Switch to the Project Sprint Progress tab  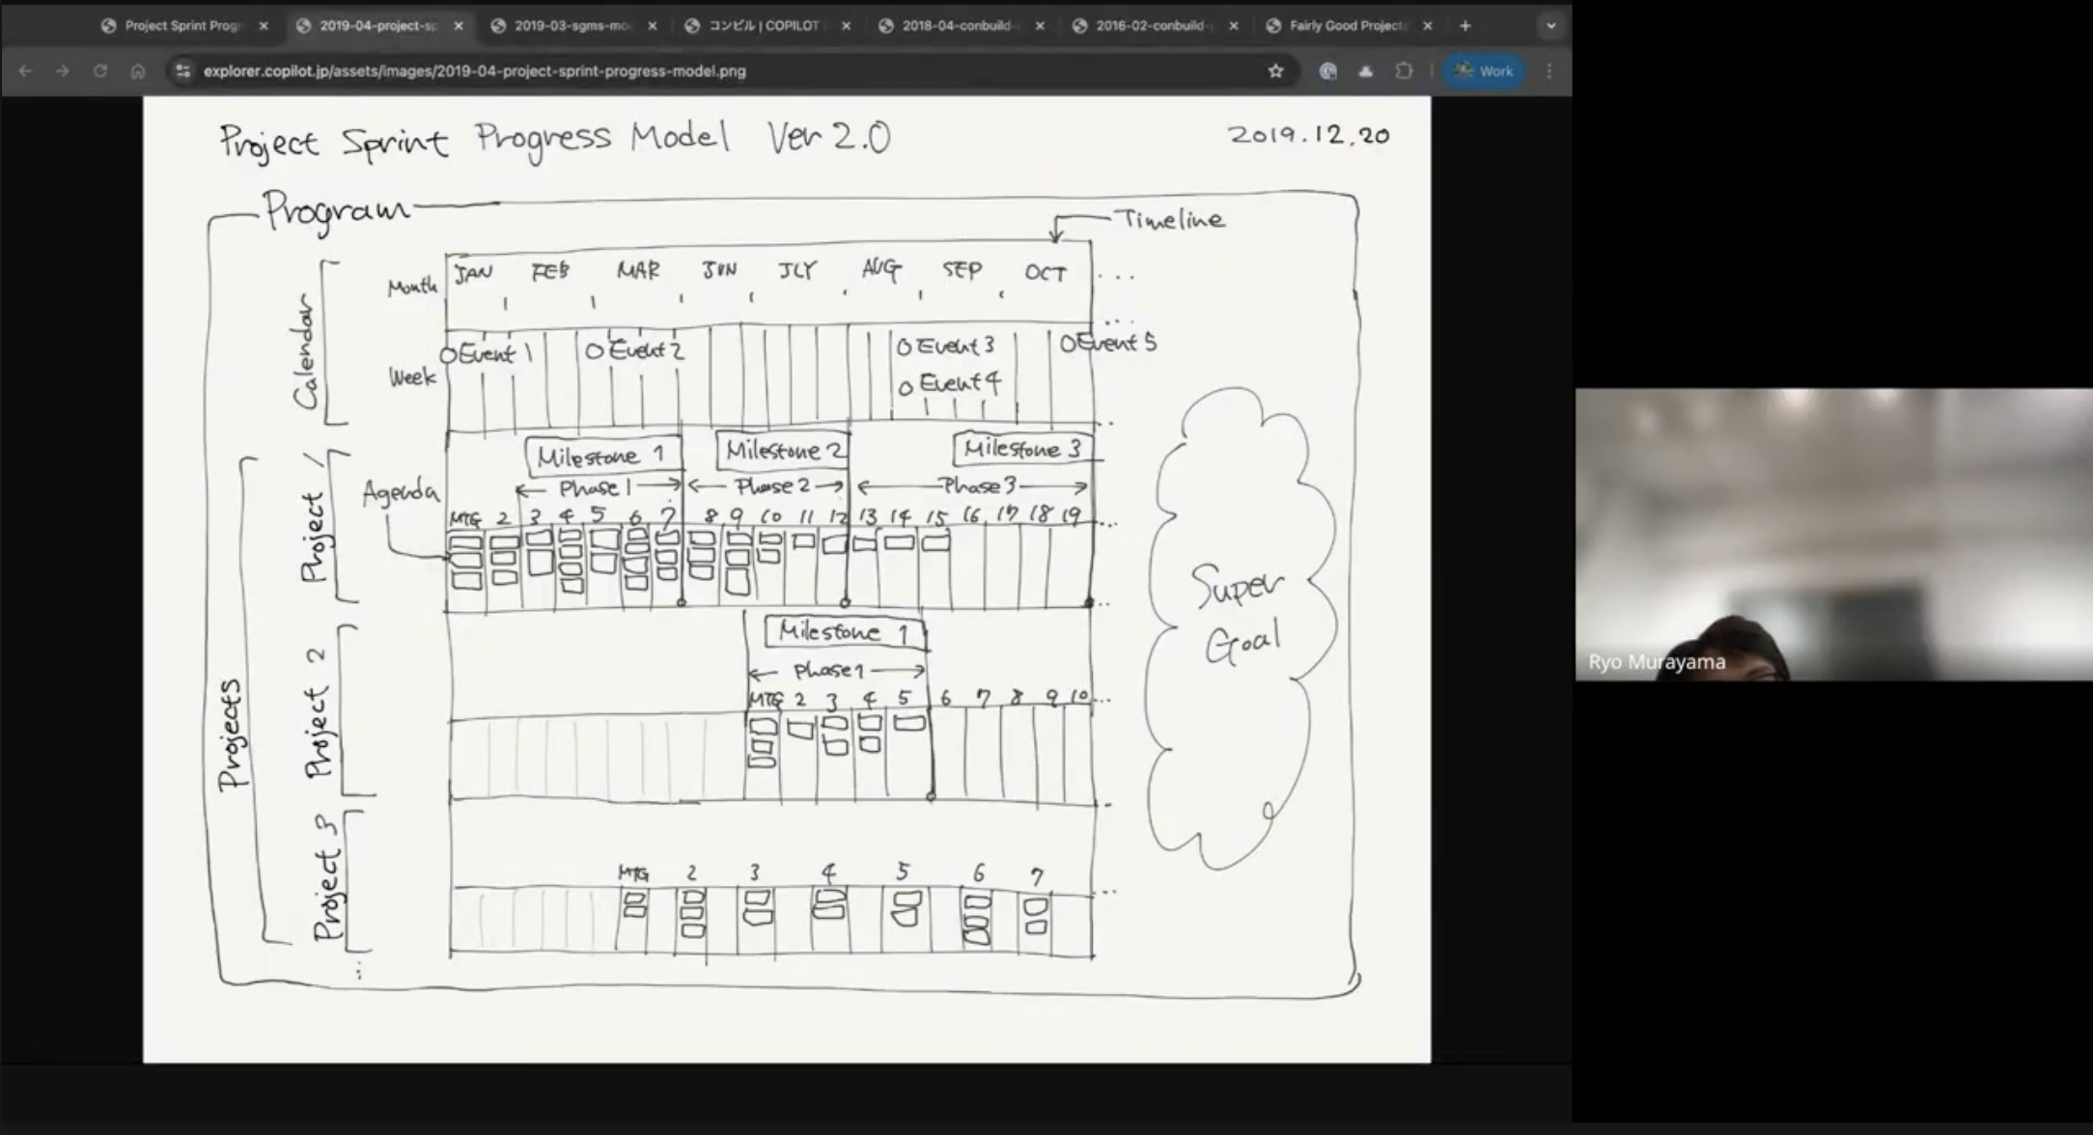point(181,26)
